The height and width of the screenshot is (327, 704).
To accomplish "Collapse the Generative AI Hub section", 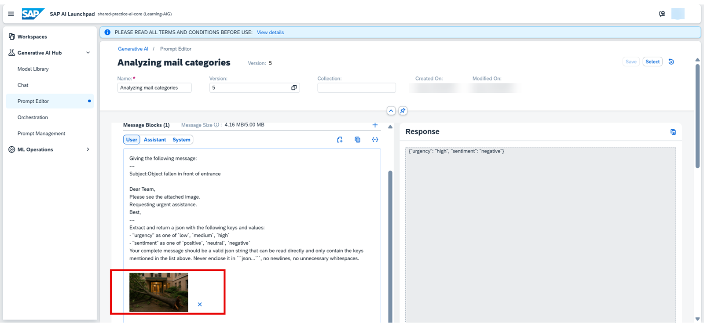I will (88, 53).
